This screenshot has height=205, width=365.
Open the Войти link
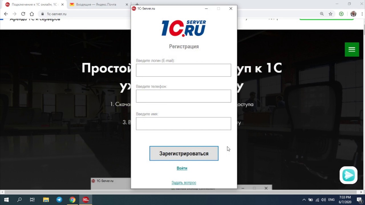[x=182, y=168]
